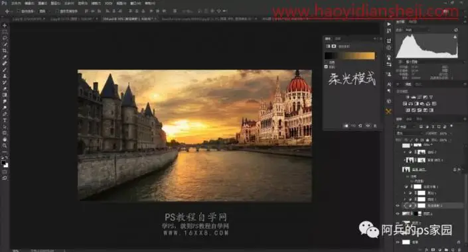The width and height of the screenshot is (468, 252).
Task: Select the Lasso tool
Action: point(5,38)
